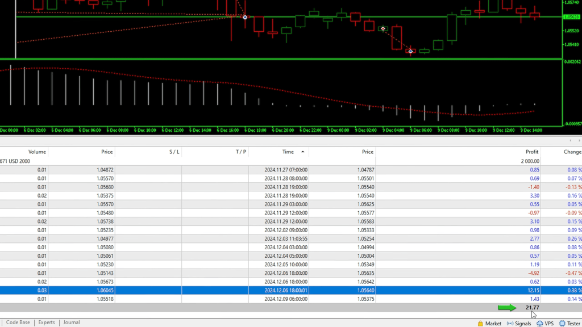
Task: Switch to the Experts tab
Action: [46, 322]
